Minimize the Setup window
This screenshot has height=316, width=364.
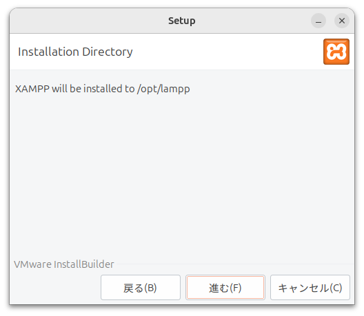318,21
